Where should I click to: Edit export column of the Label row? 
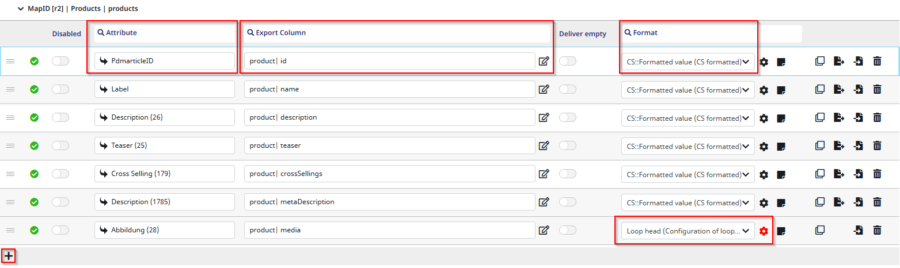coord(544,90)
